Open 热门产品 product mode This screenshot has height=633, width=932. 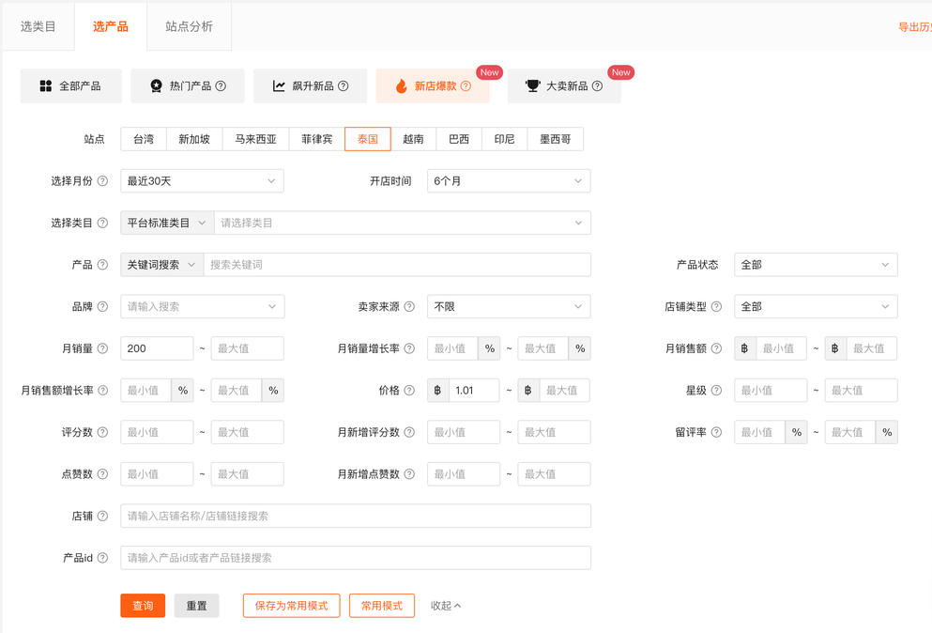click(187, 85)
